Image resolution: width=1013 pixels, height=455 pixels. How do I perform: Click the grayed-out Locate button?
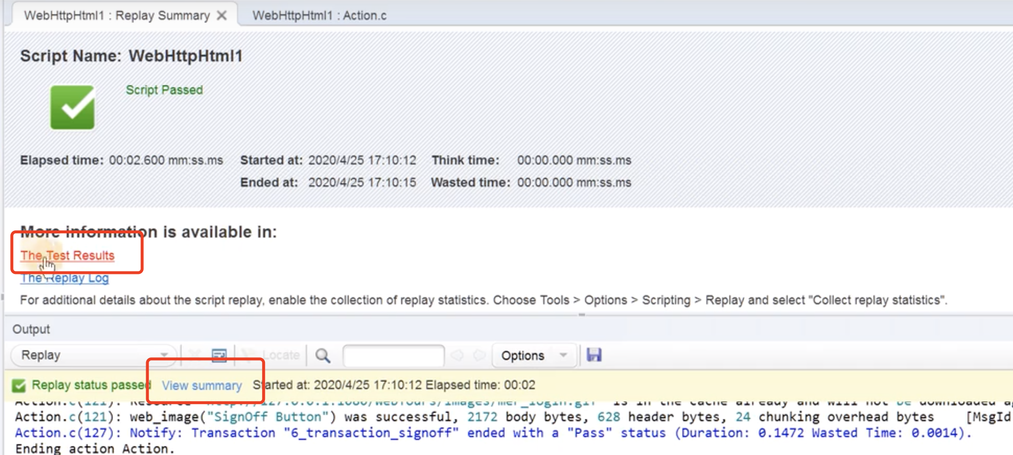coord(271,355)
